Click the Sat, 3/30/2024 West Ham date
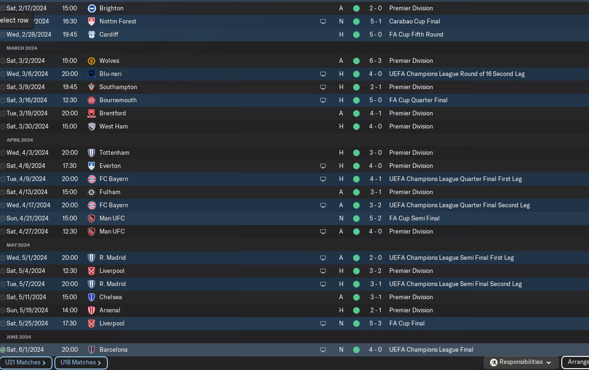The height and width of the screenshot is (370, 589). [27, 126]
